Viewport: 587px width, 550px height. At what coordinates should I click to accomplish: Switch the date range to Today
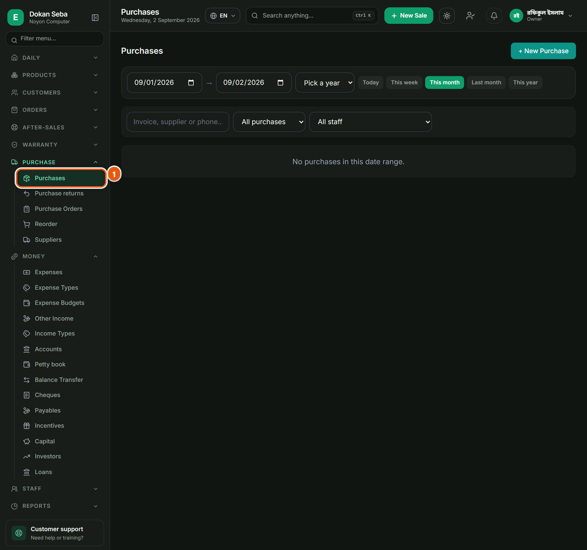tap(371, 82)
